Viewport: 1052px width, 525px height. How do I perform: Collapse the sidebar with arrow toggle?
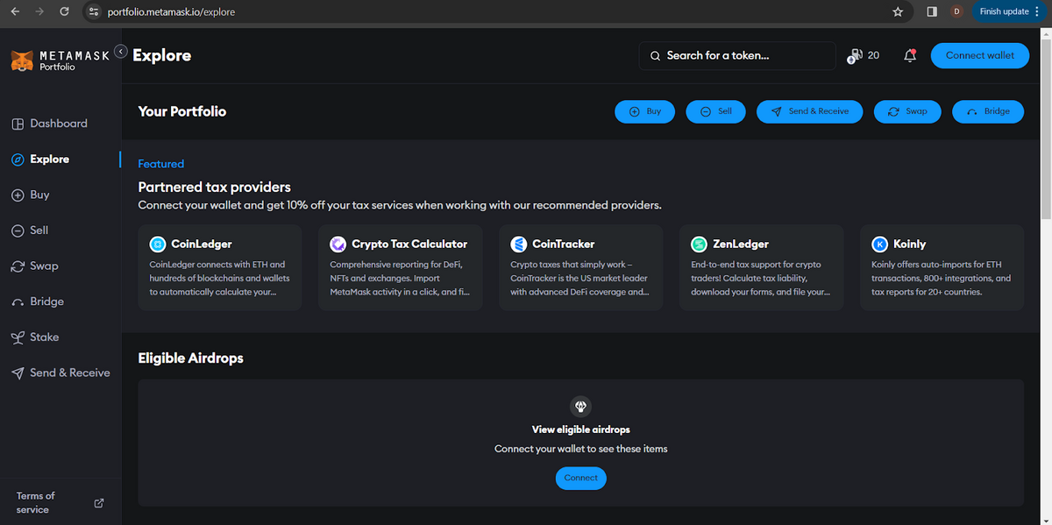click(121, 52)
